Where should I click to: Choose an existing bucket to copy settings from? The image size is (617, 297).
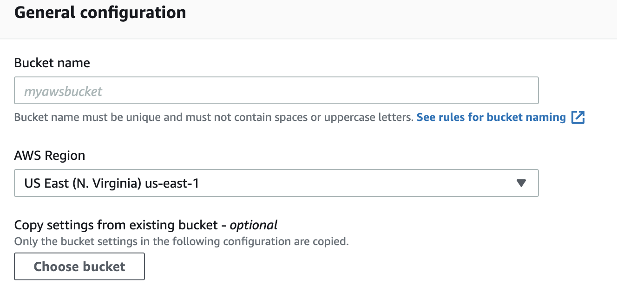[79, 266]
